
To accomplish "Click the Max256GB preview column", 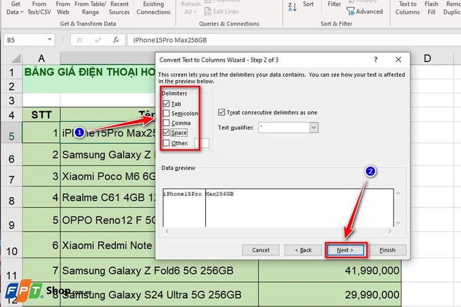I will [x=299, y=208].
